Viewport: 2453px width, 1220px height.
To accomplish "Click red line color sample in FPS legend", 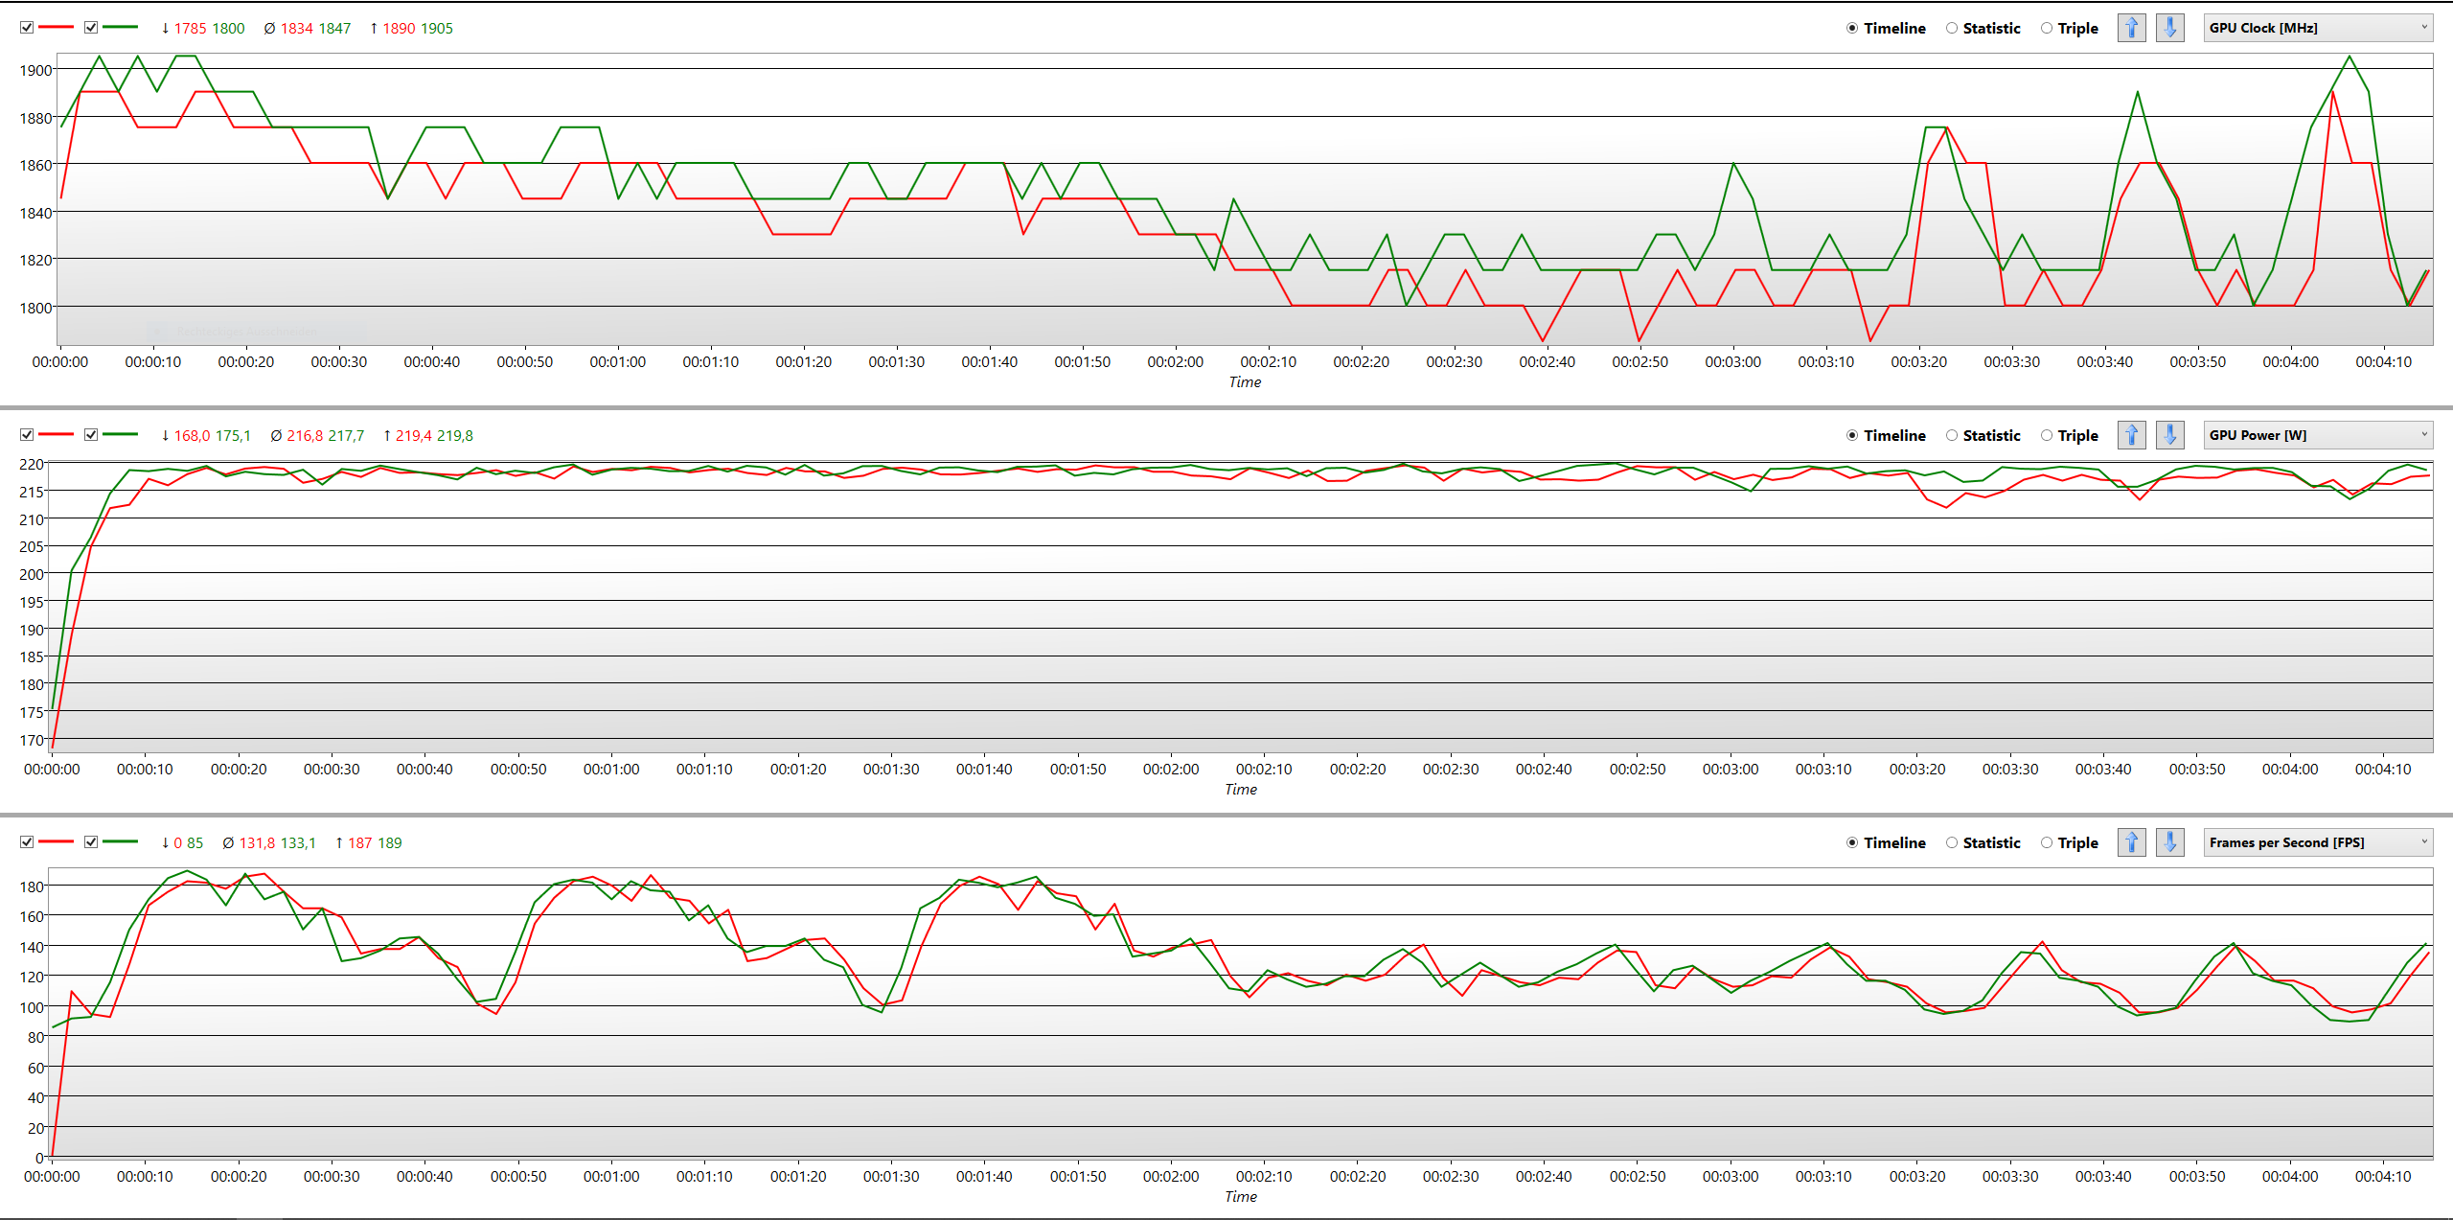I will (x=56, y=842).
